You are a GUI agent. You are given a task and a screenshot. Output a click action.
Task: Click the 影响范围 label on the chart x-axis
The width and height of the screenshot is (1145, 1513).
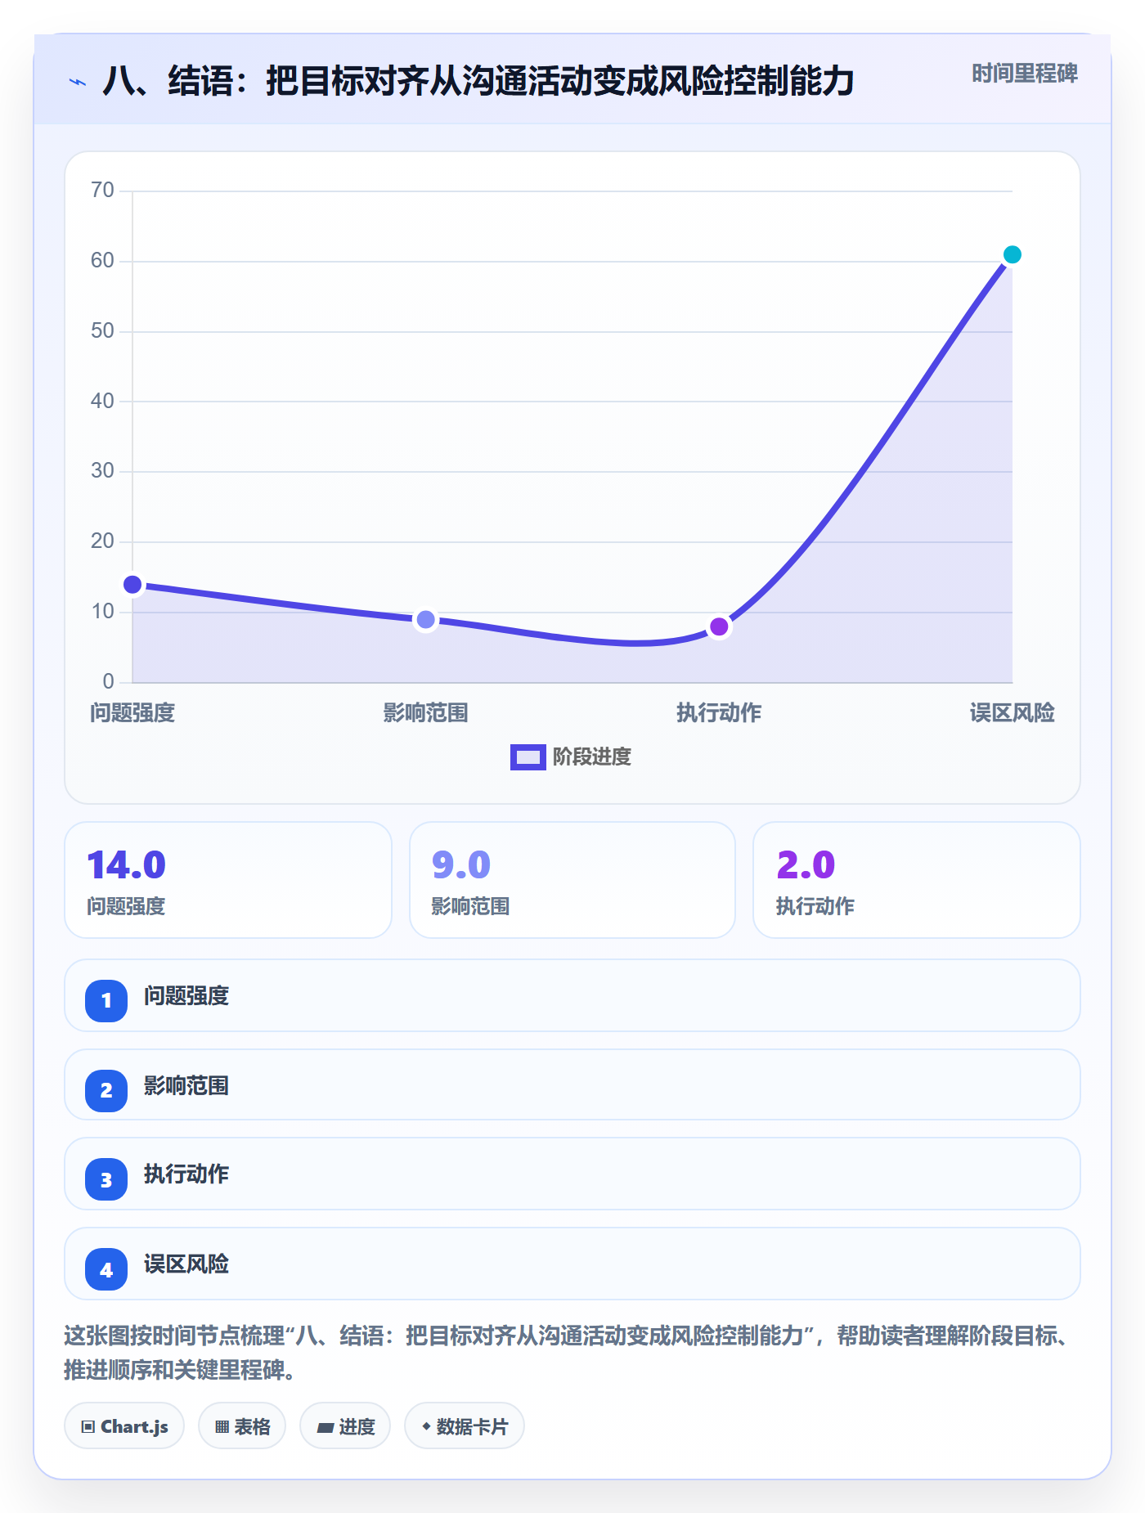coord(426,713)
